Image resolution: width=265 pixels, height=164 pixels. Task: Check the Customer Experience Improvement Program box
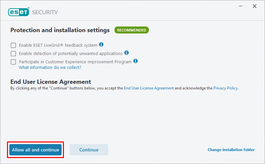[13, 62]
